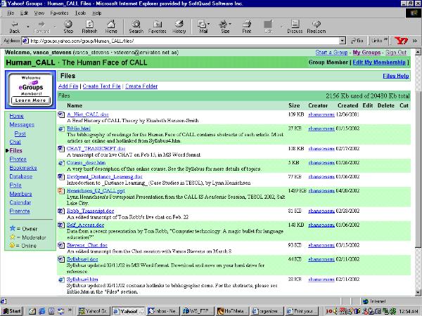Click the Sign Out link
The height and width of the screenshot is (316, 422).
click(x=396, y=53)
